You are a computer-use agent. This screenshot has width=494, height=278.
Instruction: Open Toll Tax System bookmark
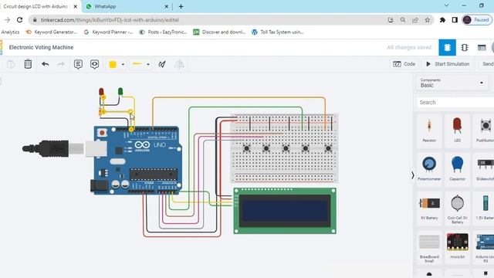[x=278, y=32]
